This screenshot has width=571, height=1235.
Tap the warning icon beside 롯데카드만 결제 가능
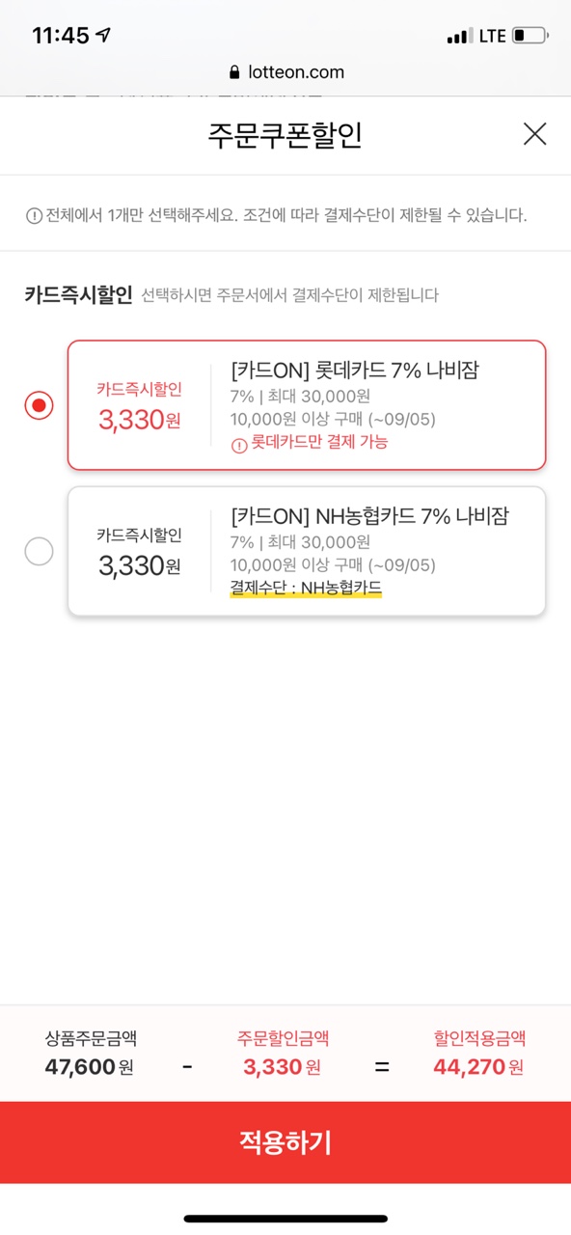238,444
